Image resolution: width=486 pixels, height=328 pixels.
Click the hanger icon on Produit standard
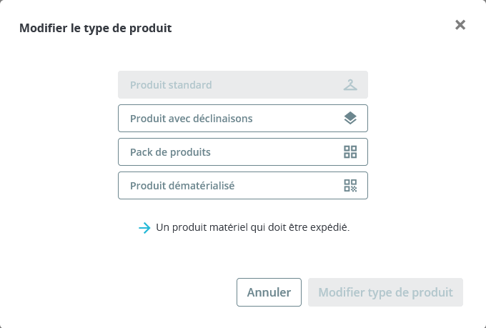(349, 85)
